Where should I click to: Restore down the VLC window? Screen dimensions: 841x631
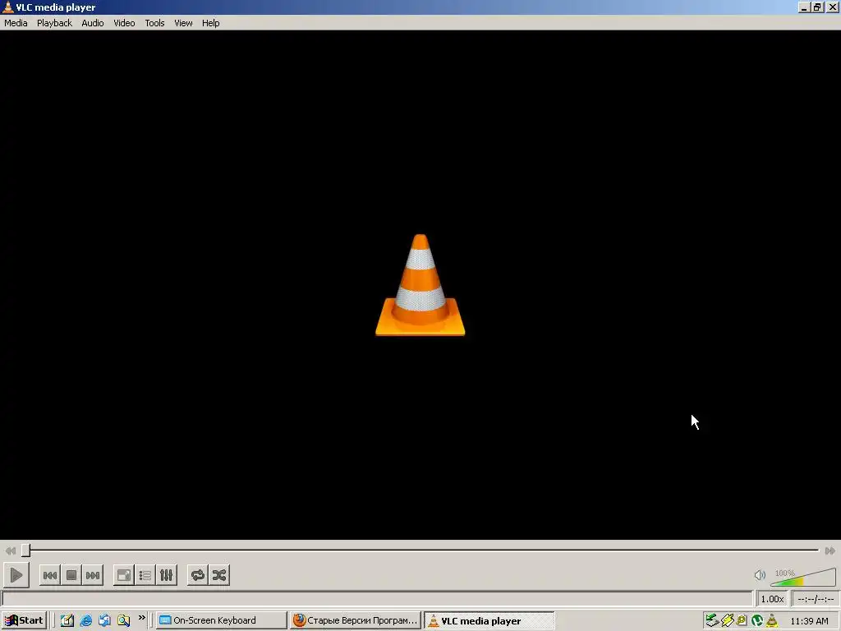pos(817,7)
